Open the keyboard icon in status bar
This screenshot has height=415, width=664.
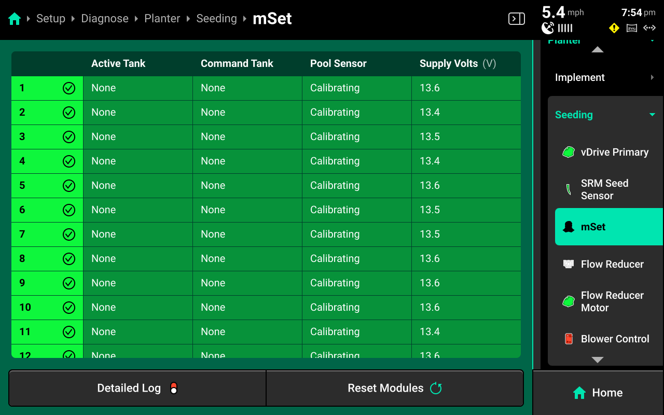click(631, 28)
